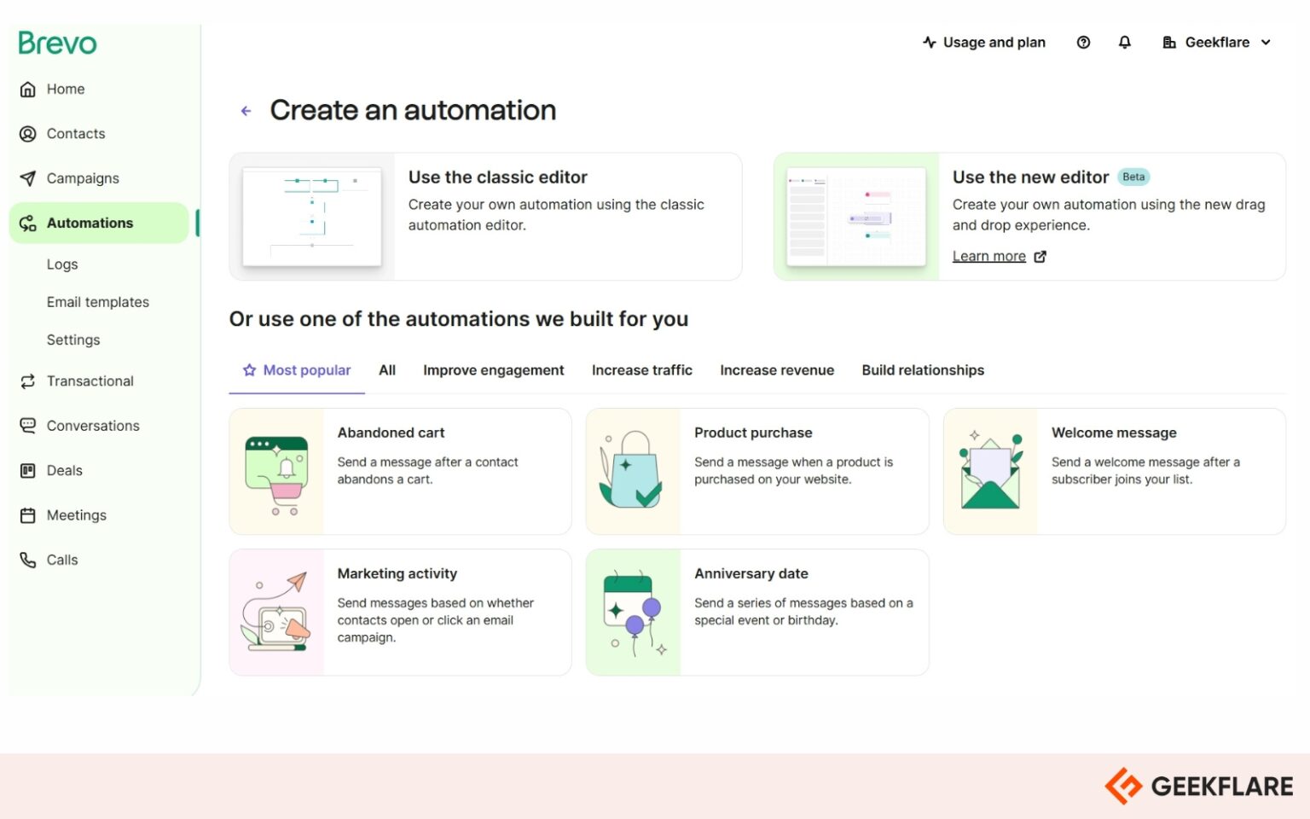Click the Contacts person icon
The width and height of the screenshot is (1310, 819).
(x=28, y=134)
